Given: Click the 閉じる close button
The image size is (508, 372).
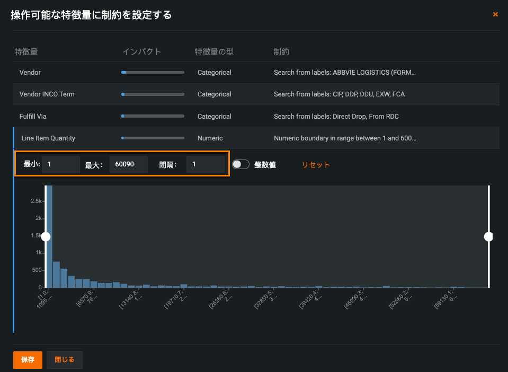Looking at the screenshot, I should (x=64, y=359).
